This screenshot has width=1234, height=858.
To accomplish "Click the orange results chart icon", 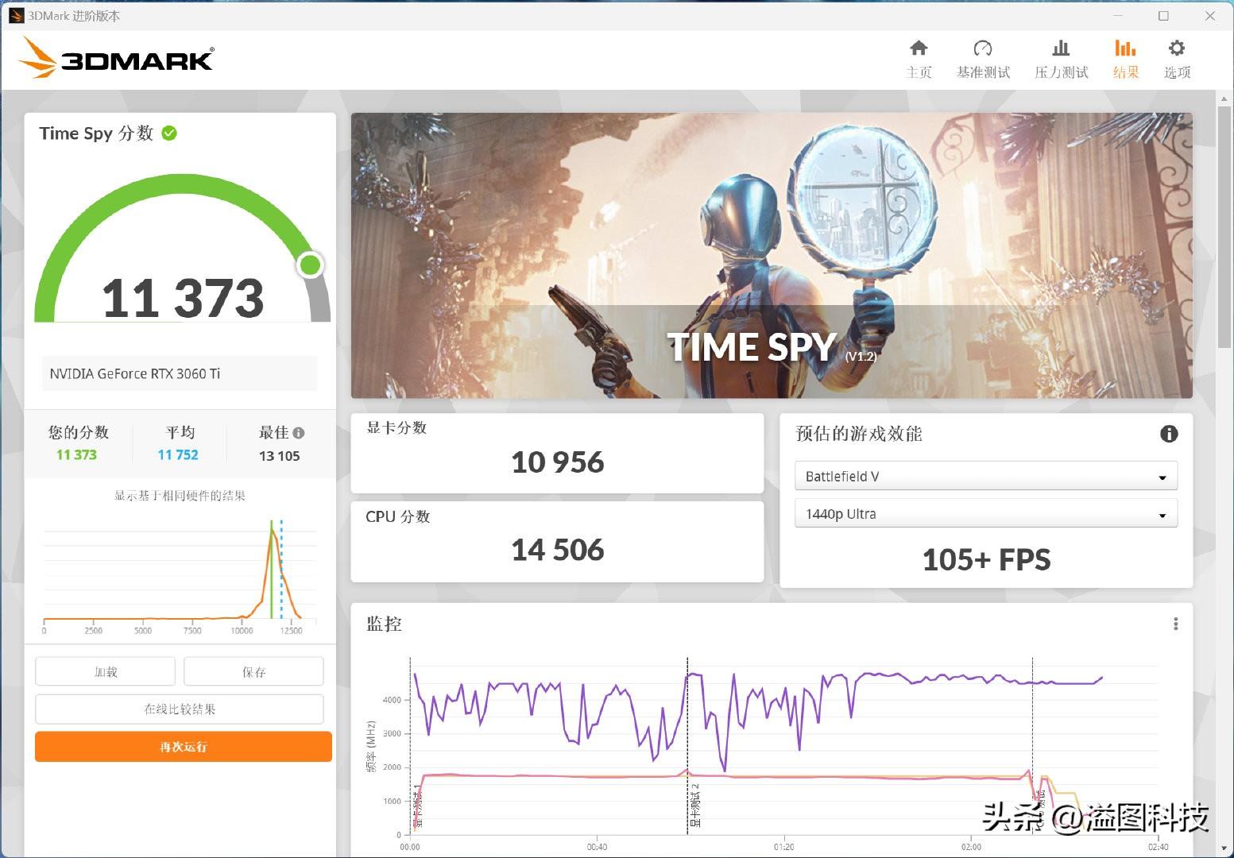I will tap(1125, 48).
